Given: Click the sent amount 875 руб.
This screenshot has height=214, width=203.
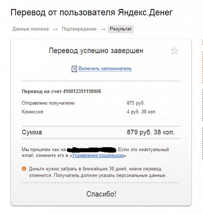Looking at the screenshot, I should (136, 103).
